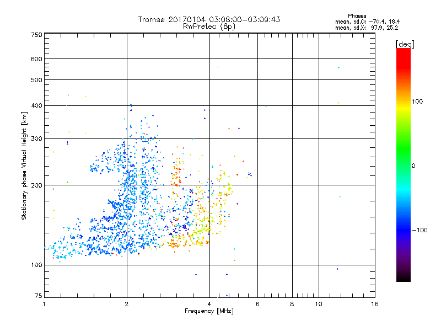Click the black bottom of the phase colorbar

pos(404,277)
